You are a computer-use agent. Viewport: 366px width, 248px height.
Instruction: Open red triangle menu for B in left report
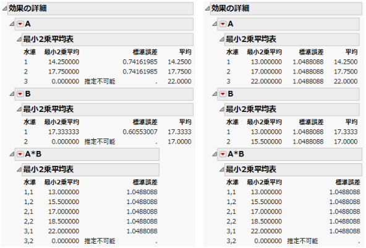click(20, 94)
